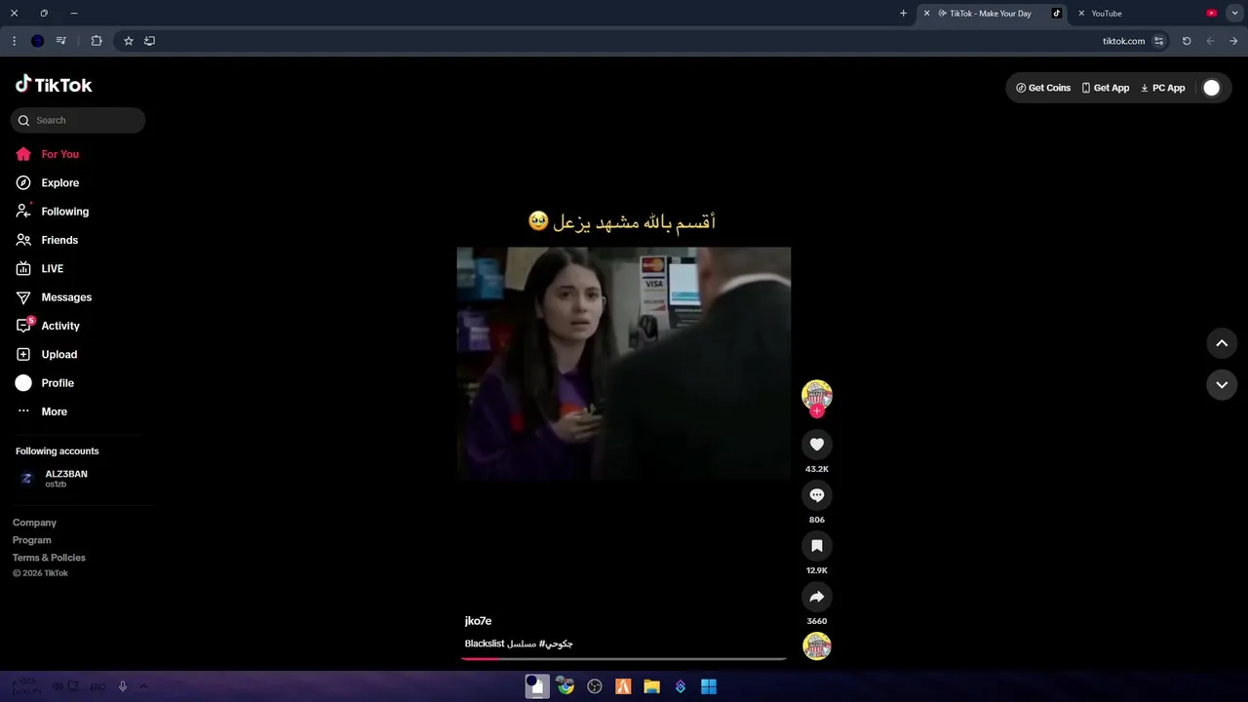This screenshot has height=702, width=1248.
Task: Open Chrome from the taskbar
Action: pyautogui.click(x=565, y=686)
